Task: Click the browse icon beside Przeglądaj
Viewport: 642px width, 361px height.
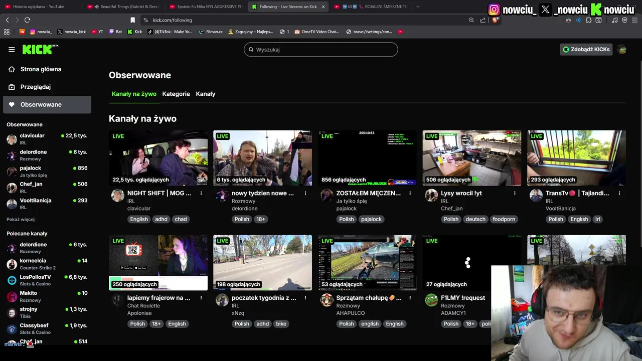Action: point(12,87)
